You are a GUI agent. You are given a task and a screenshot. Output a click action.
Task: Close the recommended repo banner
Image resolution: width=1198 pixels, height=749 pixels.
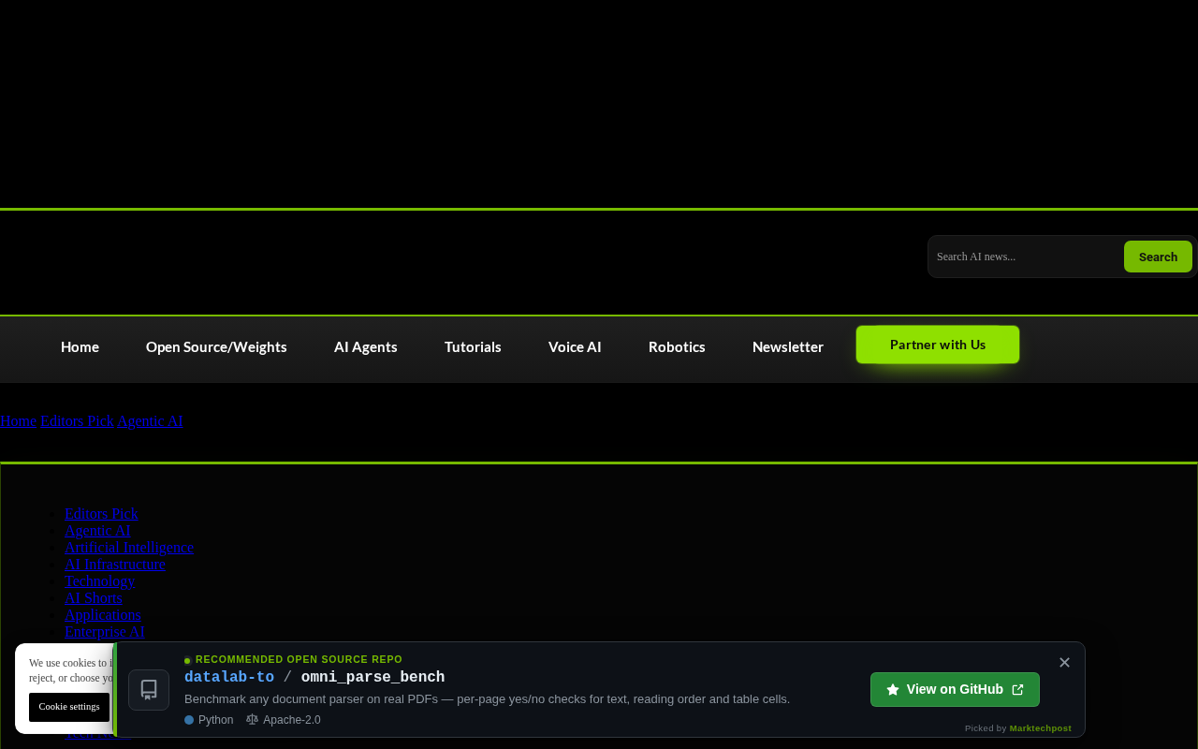click(1064, 663)
